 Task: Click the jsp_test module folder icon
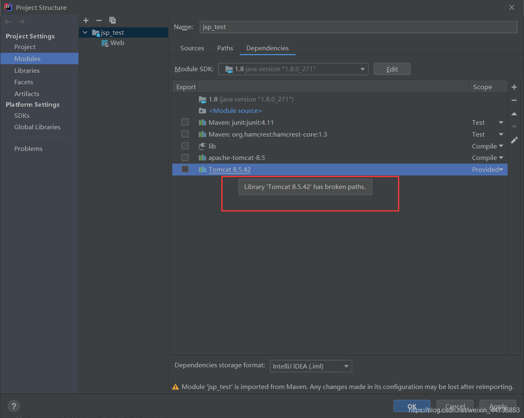point(96,33)
